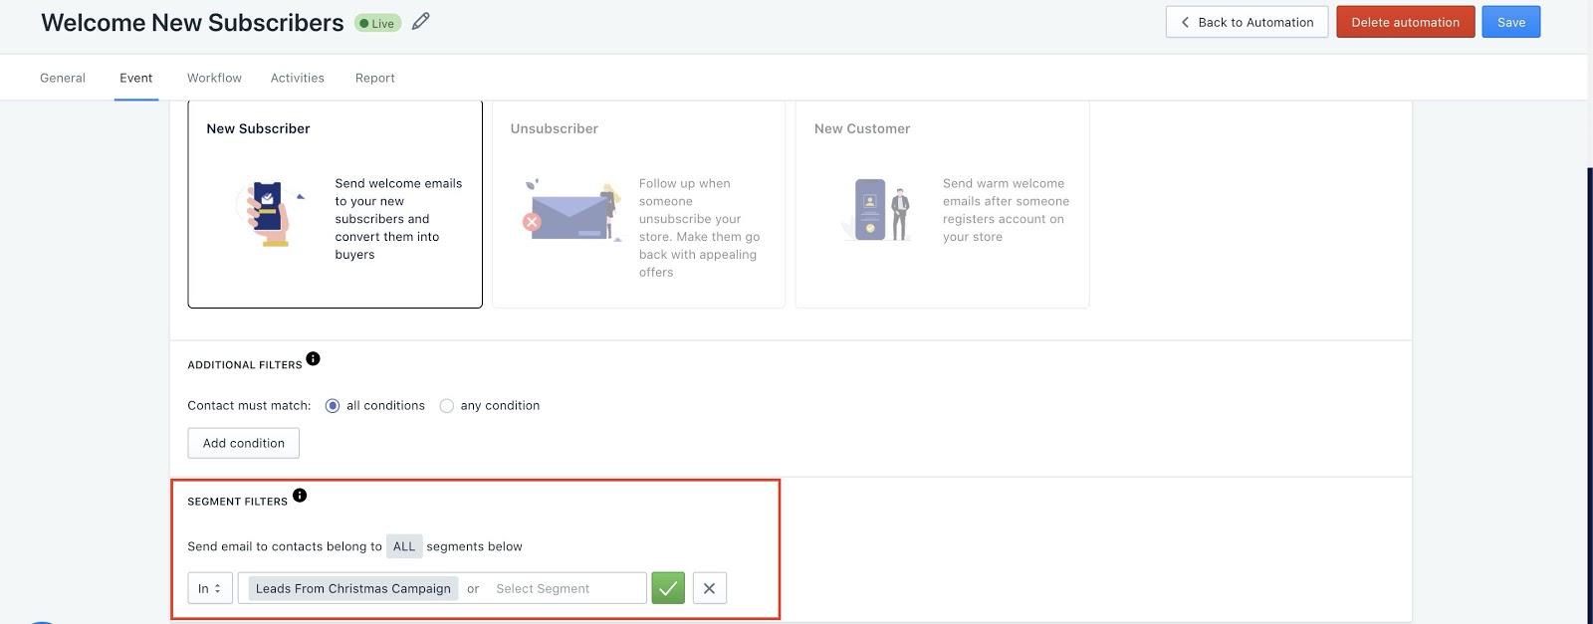Click the Leads From Christmas Campaign tag
Viewport: 1593px width, 624px height.
tap(352, 588)
